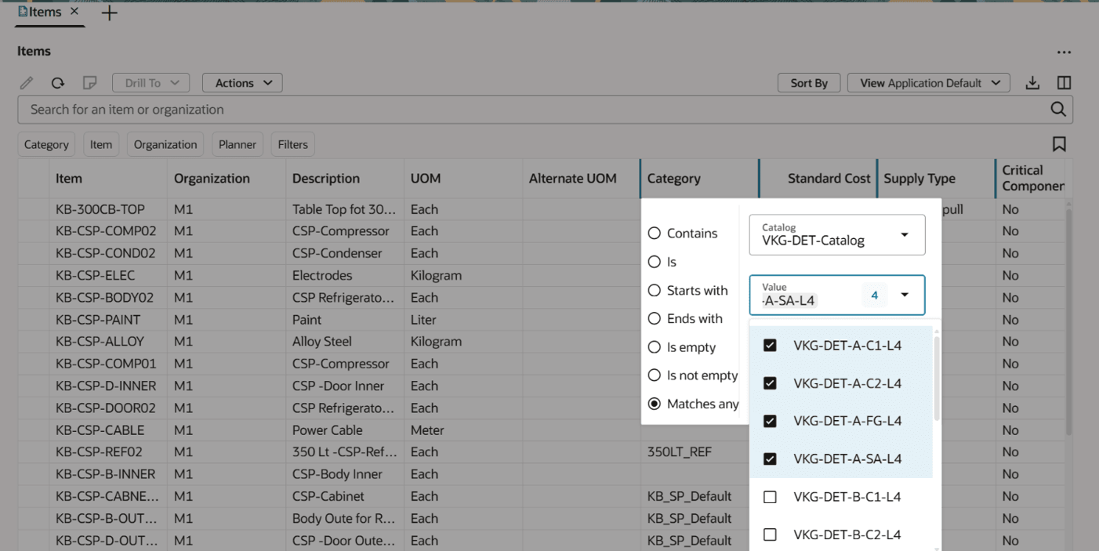Screen dimensions: 1099x551
Task: Add a new tab with plus icon
Action: tap(110, 13)
